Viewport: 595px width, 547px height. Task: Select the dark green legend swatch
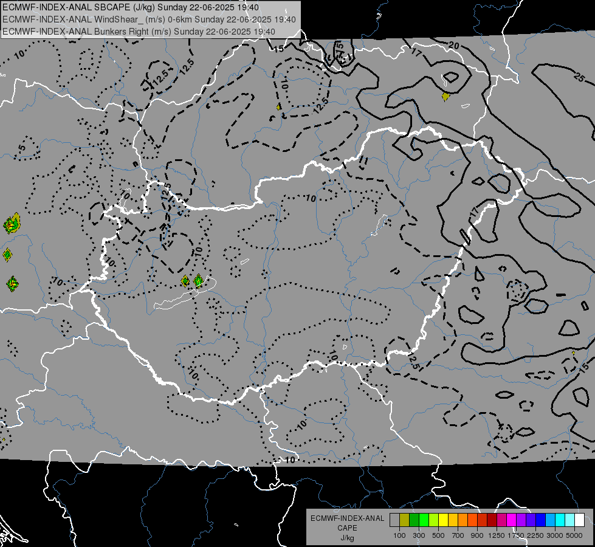[414, 520]
